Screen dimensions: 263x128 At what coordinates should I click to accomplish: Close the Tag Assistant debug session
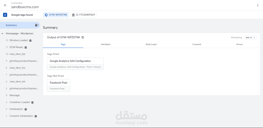coord(5,5)
